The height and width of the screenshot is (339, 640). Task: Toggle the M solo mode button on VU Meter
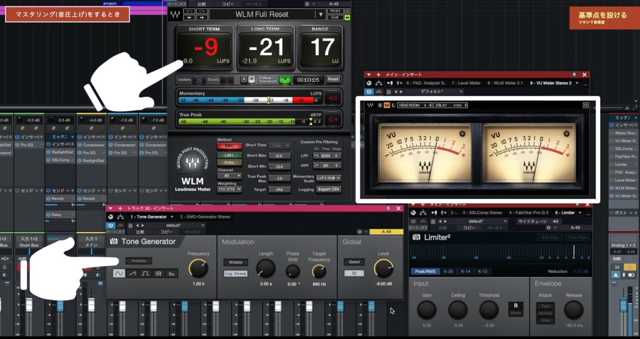pyautogui.click(x=387, y=105)
